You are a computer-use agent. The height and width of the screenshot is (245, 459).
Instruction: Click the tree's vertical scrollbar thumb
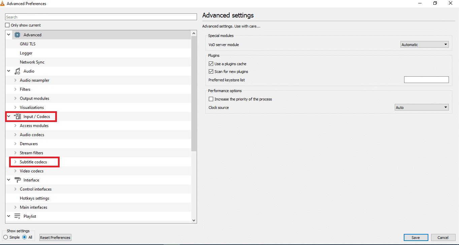coord(194,93)
